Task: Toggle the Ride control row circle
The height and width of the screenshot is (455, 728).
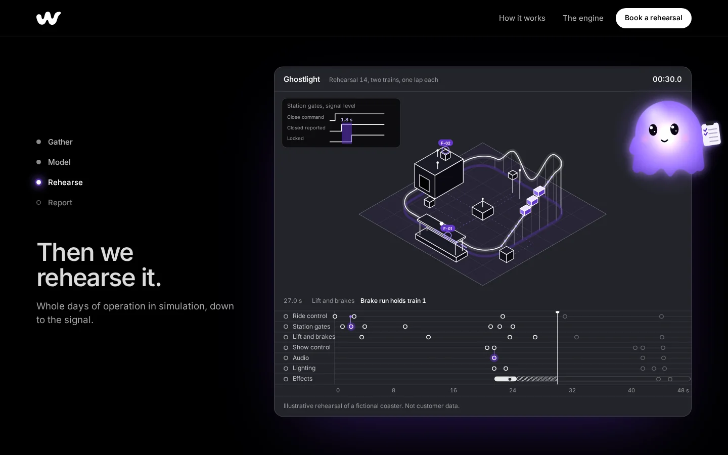Action: pos(286,316)
